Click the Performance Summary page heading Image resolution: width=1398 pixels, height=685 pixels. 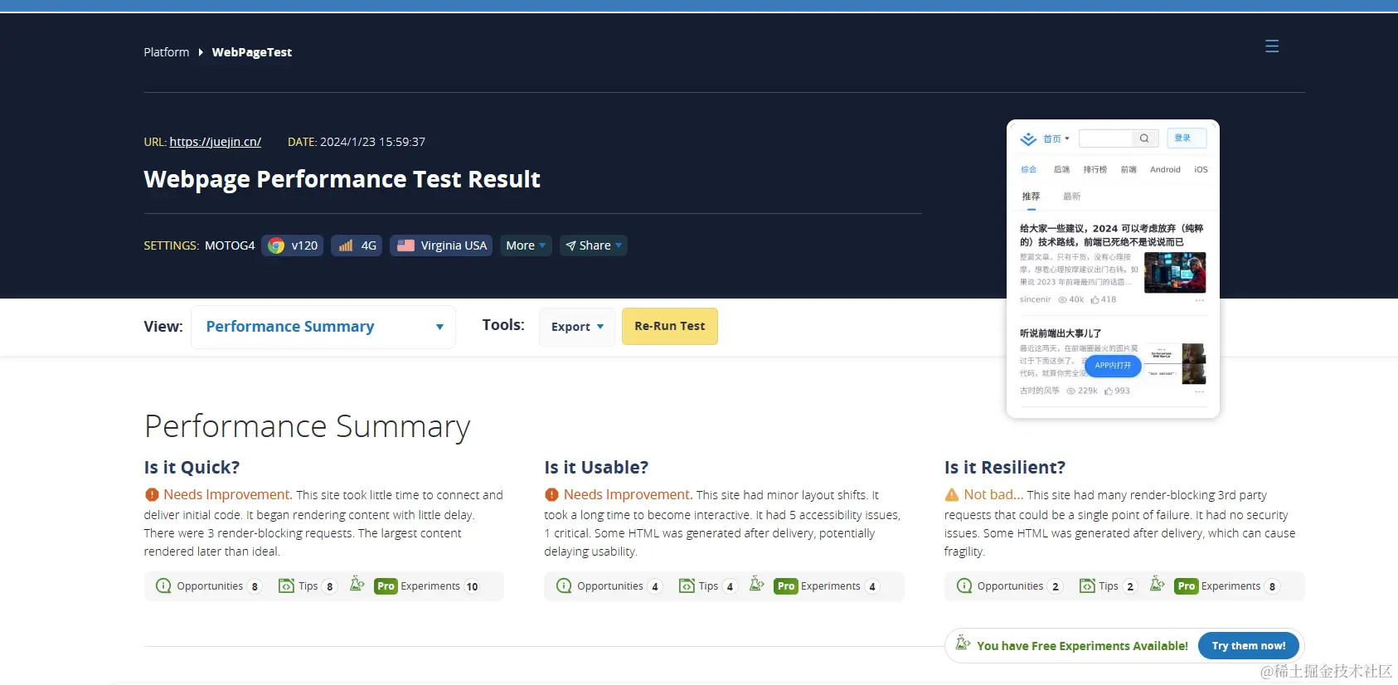pyautogui.click(x=307, y=426)
